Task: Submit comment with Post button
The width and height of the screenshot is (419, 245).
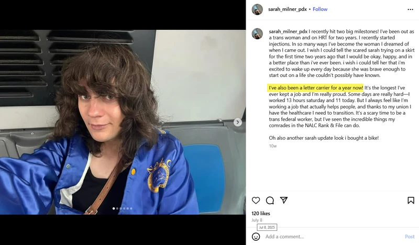Action: (410, 237)
